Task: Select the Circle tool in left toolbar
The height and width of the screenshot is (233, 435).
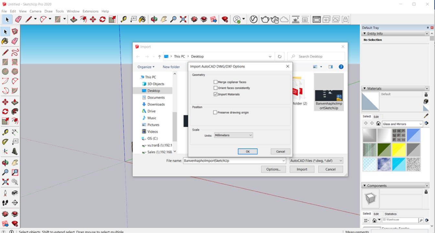Action: coord(5,71)
